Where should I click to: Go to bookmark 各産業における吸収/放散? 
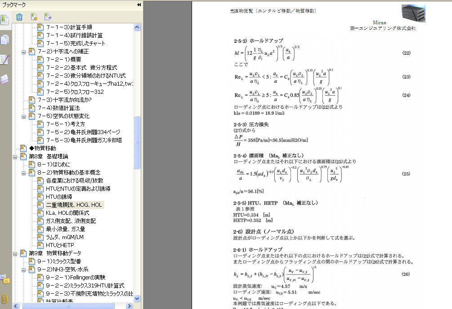pyautogui.click(x=74, y=181)
